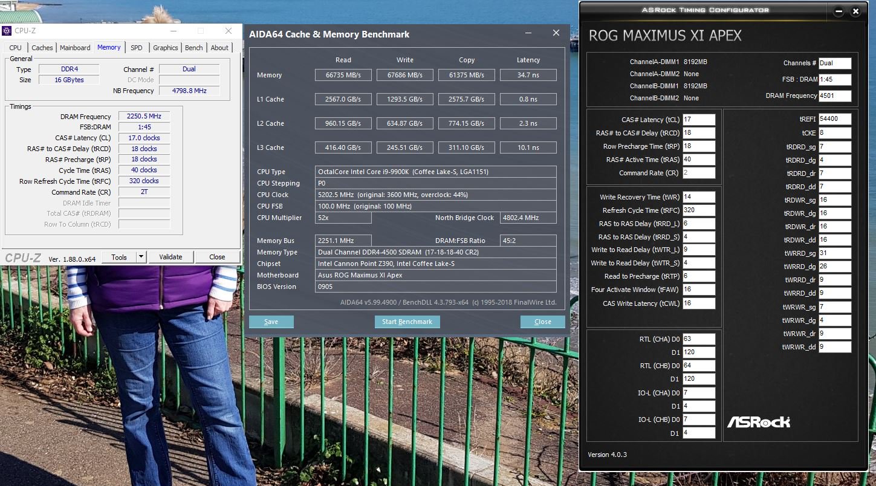Click the tRRD_S field
The height and width of the screenshot is (486, 876).
pyautogui.click(x=699, y=237)
